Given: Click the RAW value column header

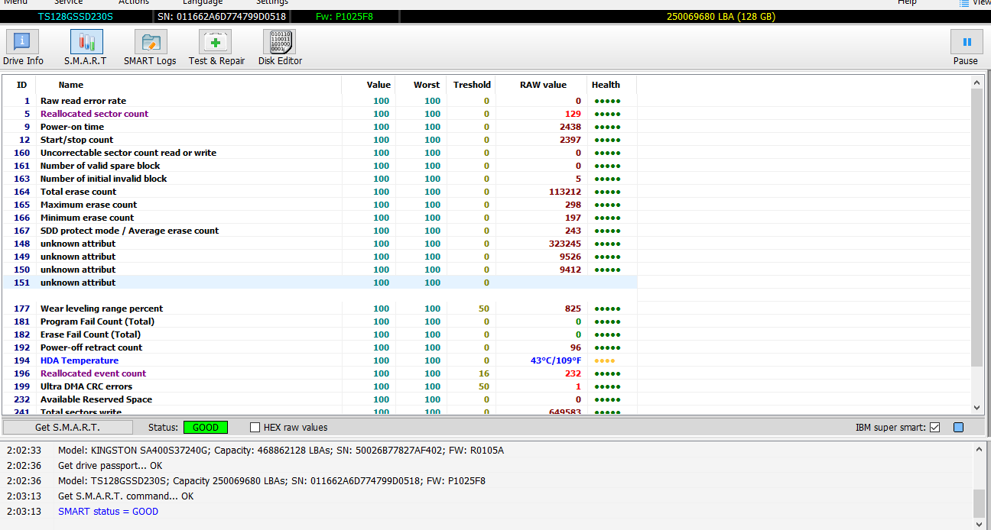Looking at the screenshot, I should pyautogui.click(x=543, y=85).
